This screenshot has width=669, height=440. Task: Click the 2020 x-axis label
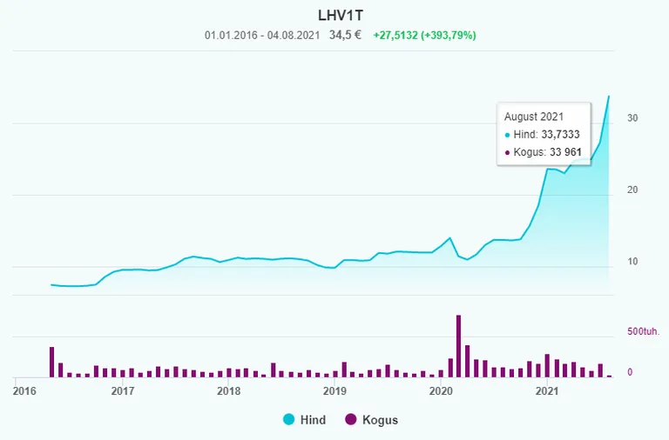click(x=441, y=390)
